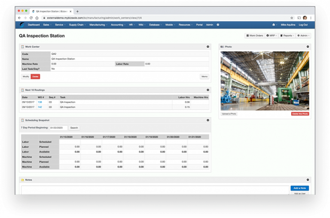330x218 pixels.
Task: Open the MRP dropdown button
Action: pyautogui.click(x=272, y=35)
